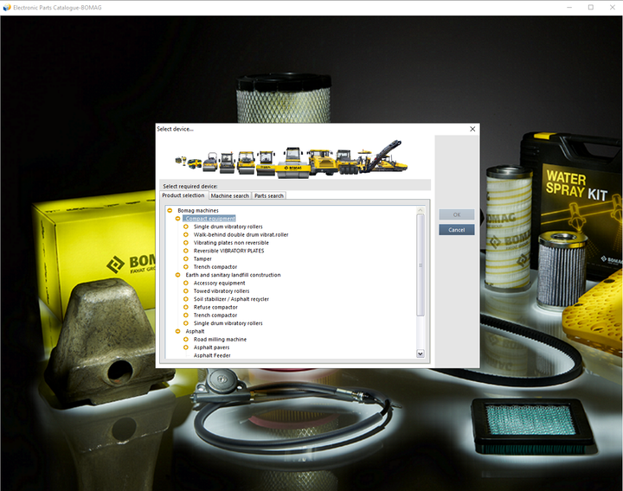
Task: Select Trench compactor under Compact equipment
Action: pos(215,267)
